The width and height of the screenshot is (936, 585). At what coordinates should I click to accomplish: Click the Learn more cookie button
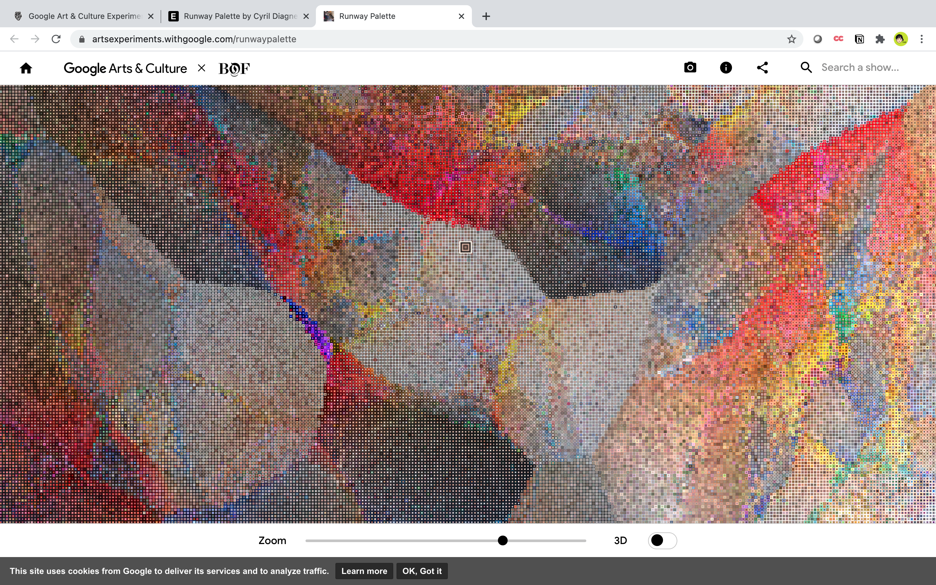[364, 571]
